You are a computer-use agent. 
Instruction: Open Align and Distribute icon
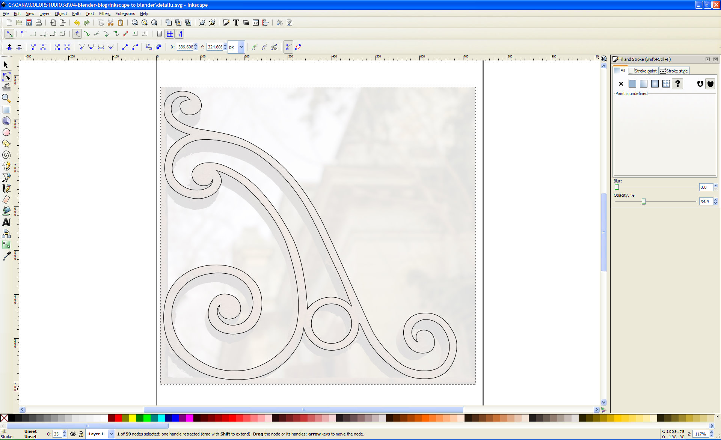pos(265,23)
